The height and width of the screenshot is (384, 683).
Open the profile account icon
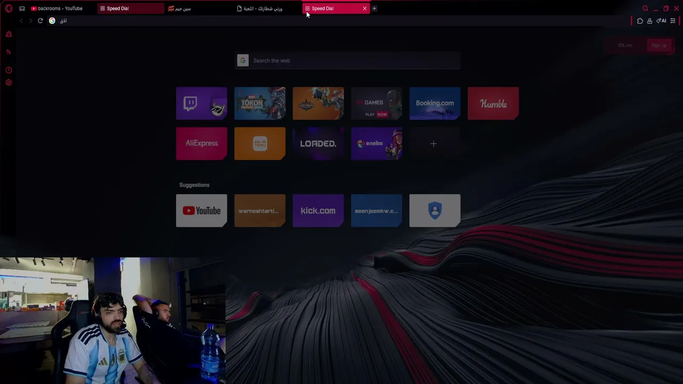[x=649, y=21]
